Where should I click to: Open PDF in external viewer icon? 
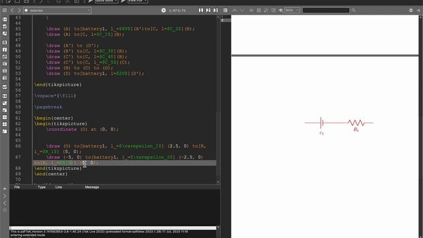pyautogui.click(x=418, y=11)
